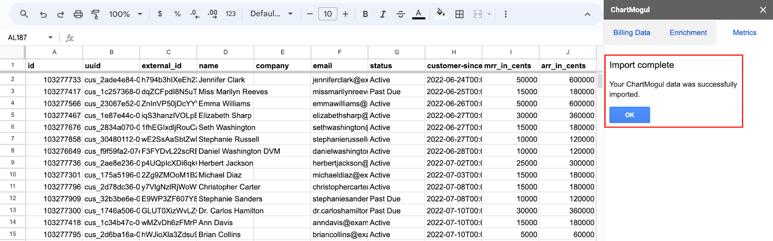This screenshot has height=241, width=773.
Task: Click arr_in_cents value 300000
Action: pos(568,163)
